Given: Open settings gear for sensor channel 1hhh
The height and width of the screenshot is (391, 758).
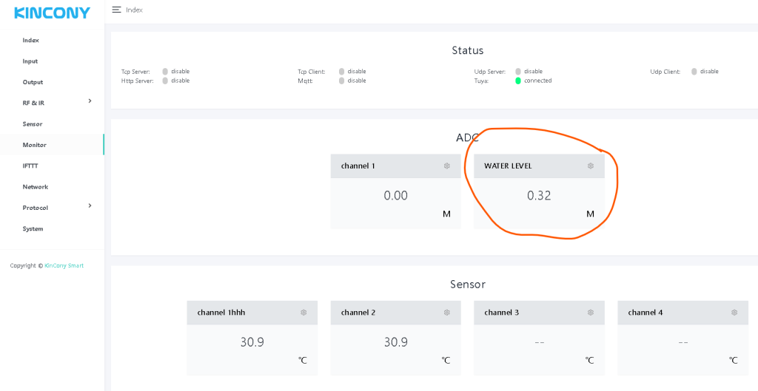Looking at the screenshot, I should click(303, 313).
